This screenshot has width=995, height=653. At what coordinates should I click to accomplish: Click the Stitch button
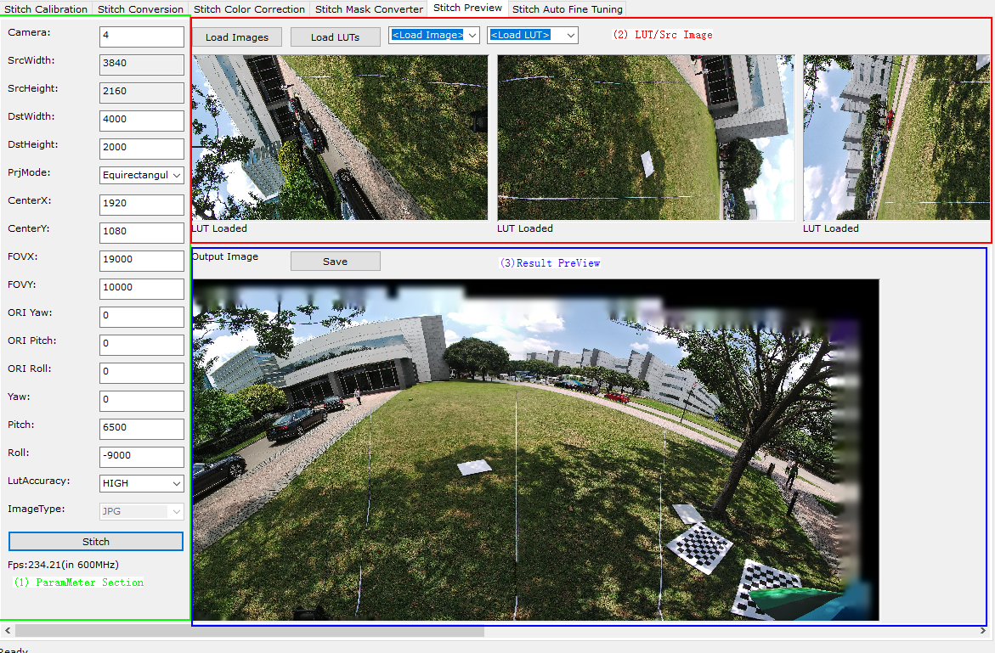click(x=96, y=542)
